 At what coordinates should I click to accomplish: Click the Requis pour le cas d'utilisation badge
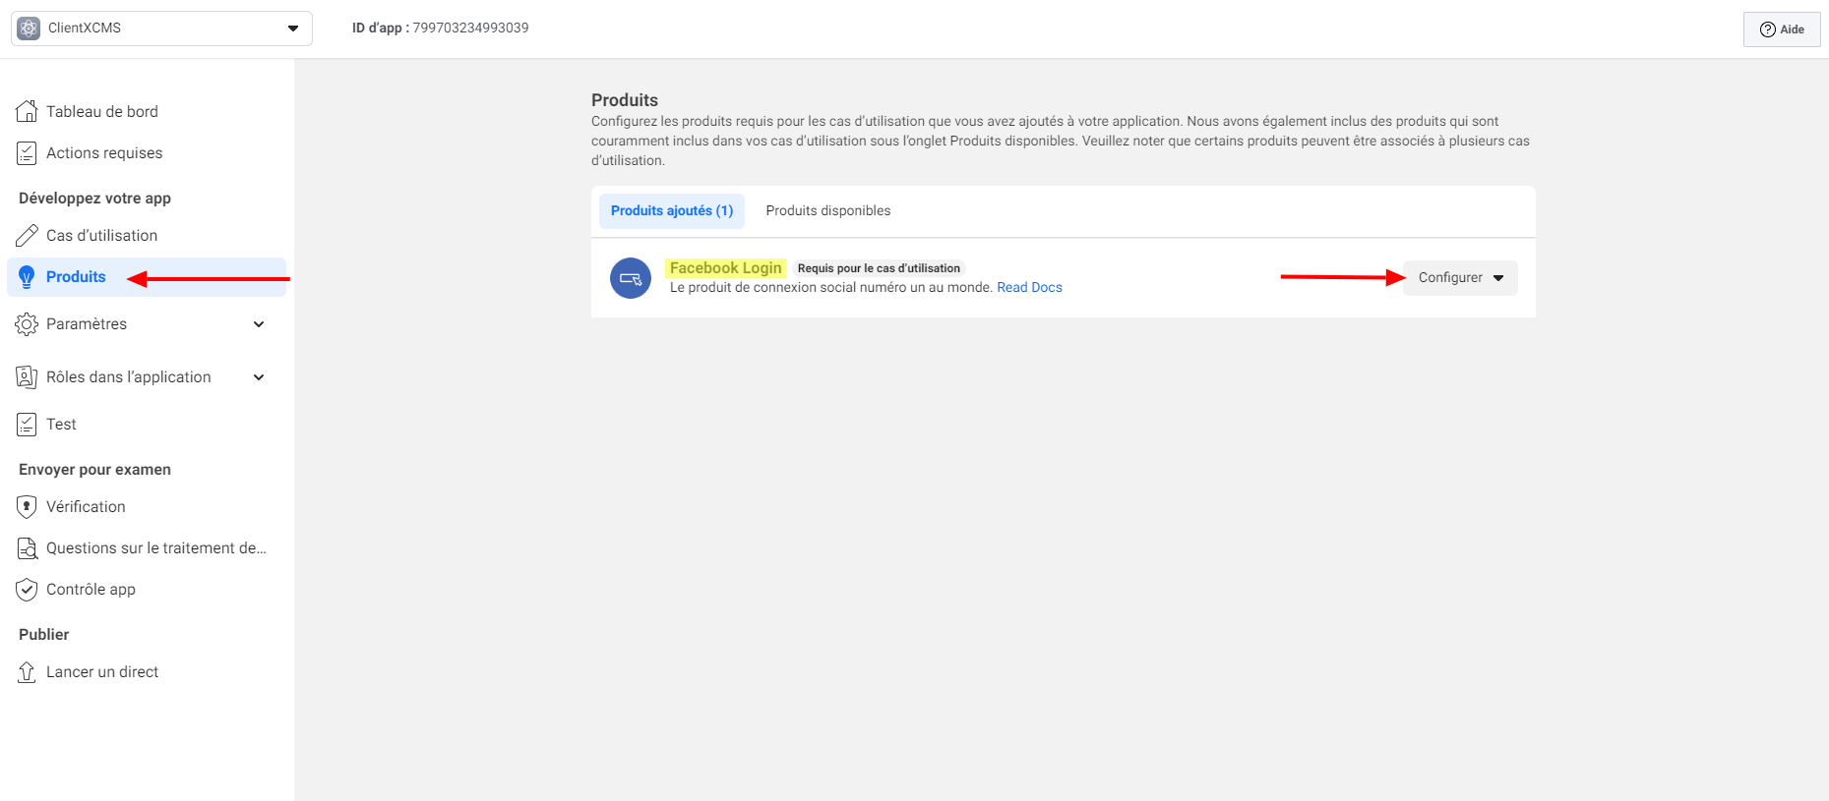(x=879, y=268)
